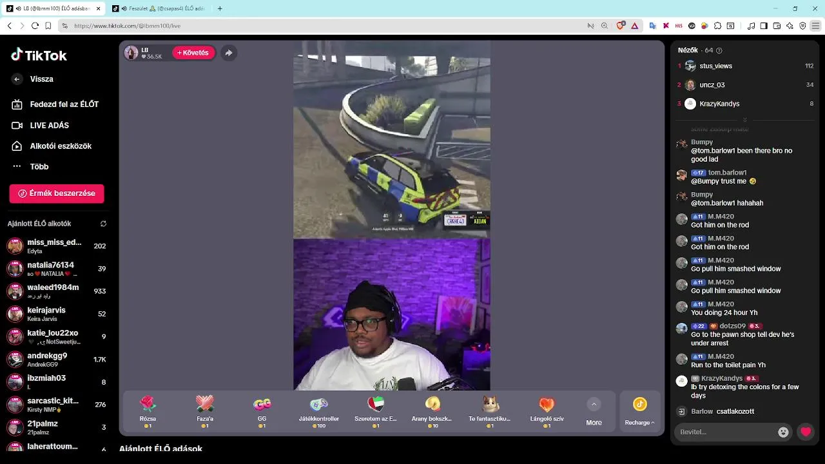The width and height of the screenshot is (825, 464).
Task: Open the zoom magnifier in address bar
Action: tap(604, 26)
